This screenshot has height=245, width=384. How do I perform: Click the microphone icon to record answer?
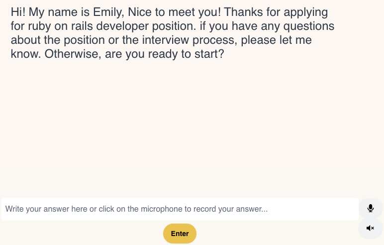371,208
